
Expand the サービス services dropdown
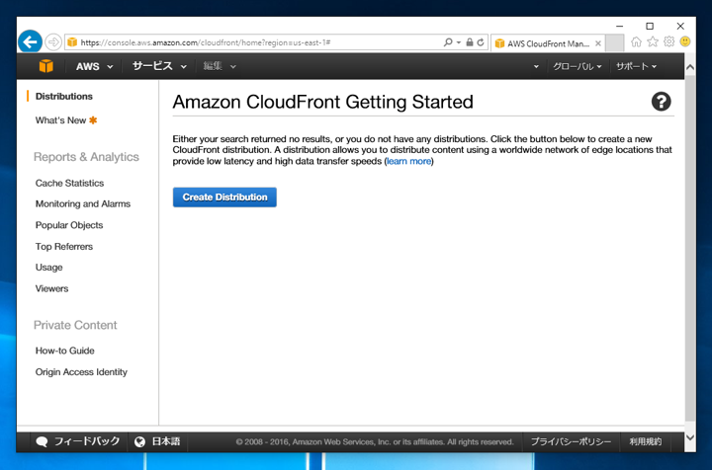[159, 66]
